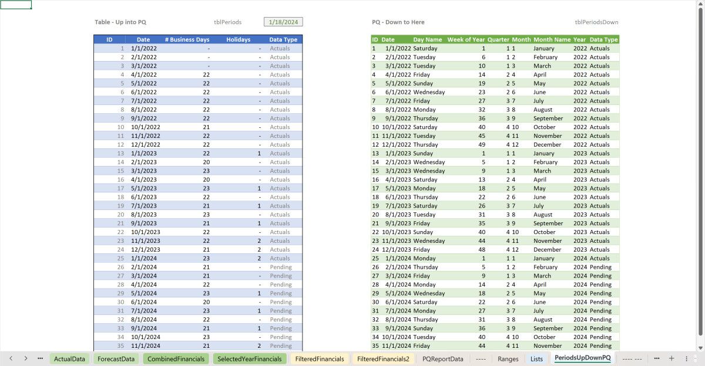
Task: Select the CombinedFinancials sheet tab
Action: pos(176,358)
